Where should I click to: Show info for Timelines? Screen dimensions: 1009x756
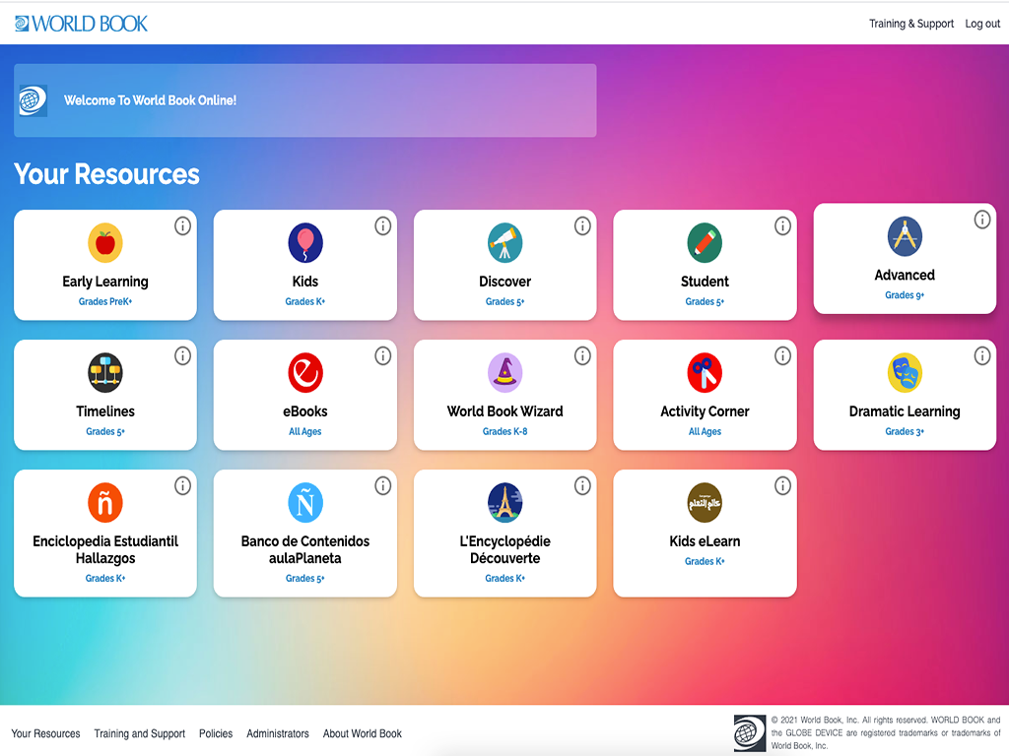(x=182, y=356)
